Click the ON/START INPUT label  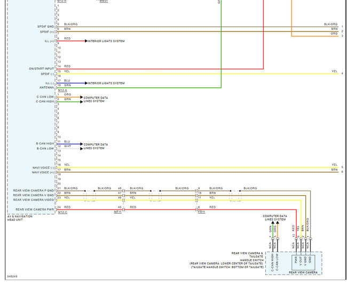[x=42, y=69]
